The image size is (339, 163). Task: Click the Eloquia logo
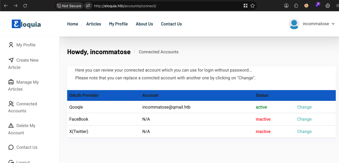coord(26,24)
